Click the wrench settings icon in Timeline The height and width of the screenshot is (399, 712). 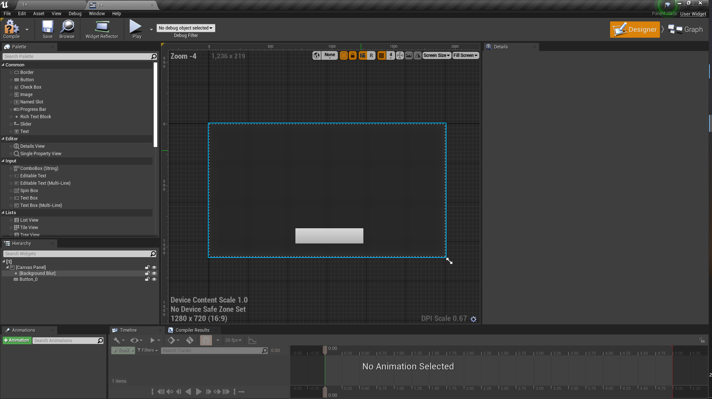[117, 340]
